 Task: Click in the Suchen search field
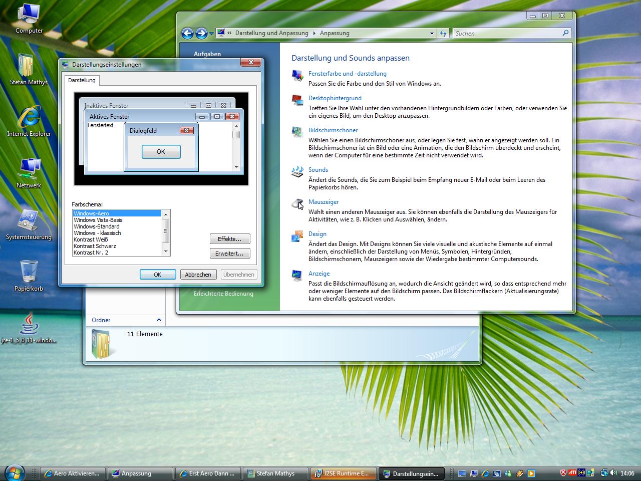(506, 34)
